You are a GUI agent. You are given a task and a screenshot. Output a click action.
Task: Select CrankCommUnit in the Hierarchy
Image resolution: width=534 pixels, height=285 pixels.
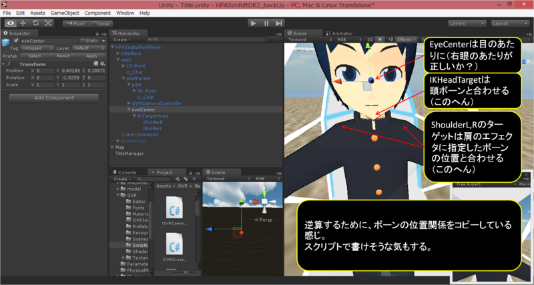tap(140, 135)
